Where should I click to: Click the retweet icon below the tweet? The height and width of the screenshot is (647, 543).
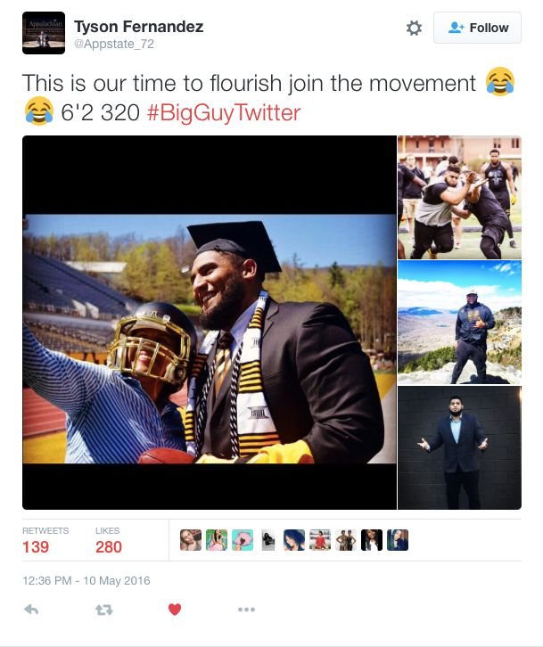coord(104,610)
